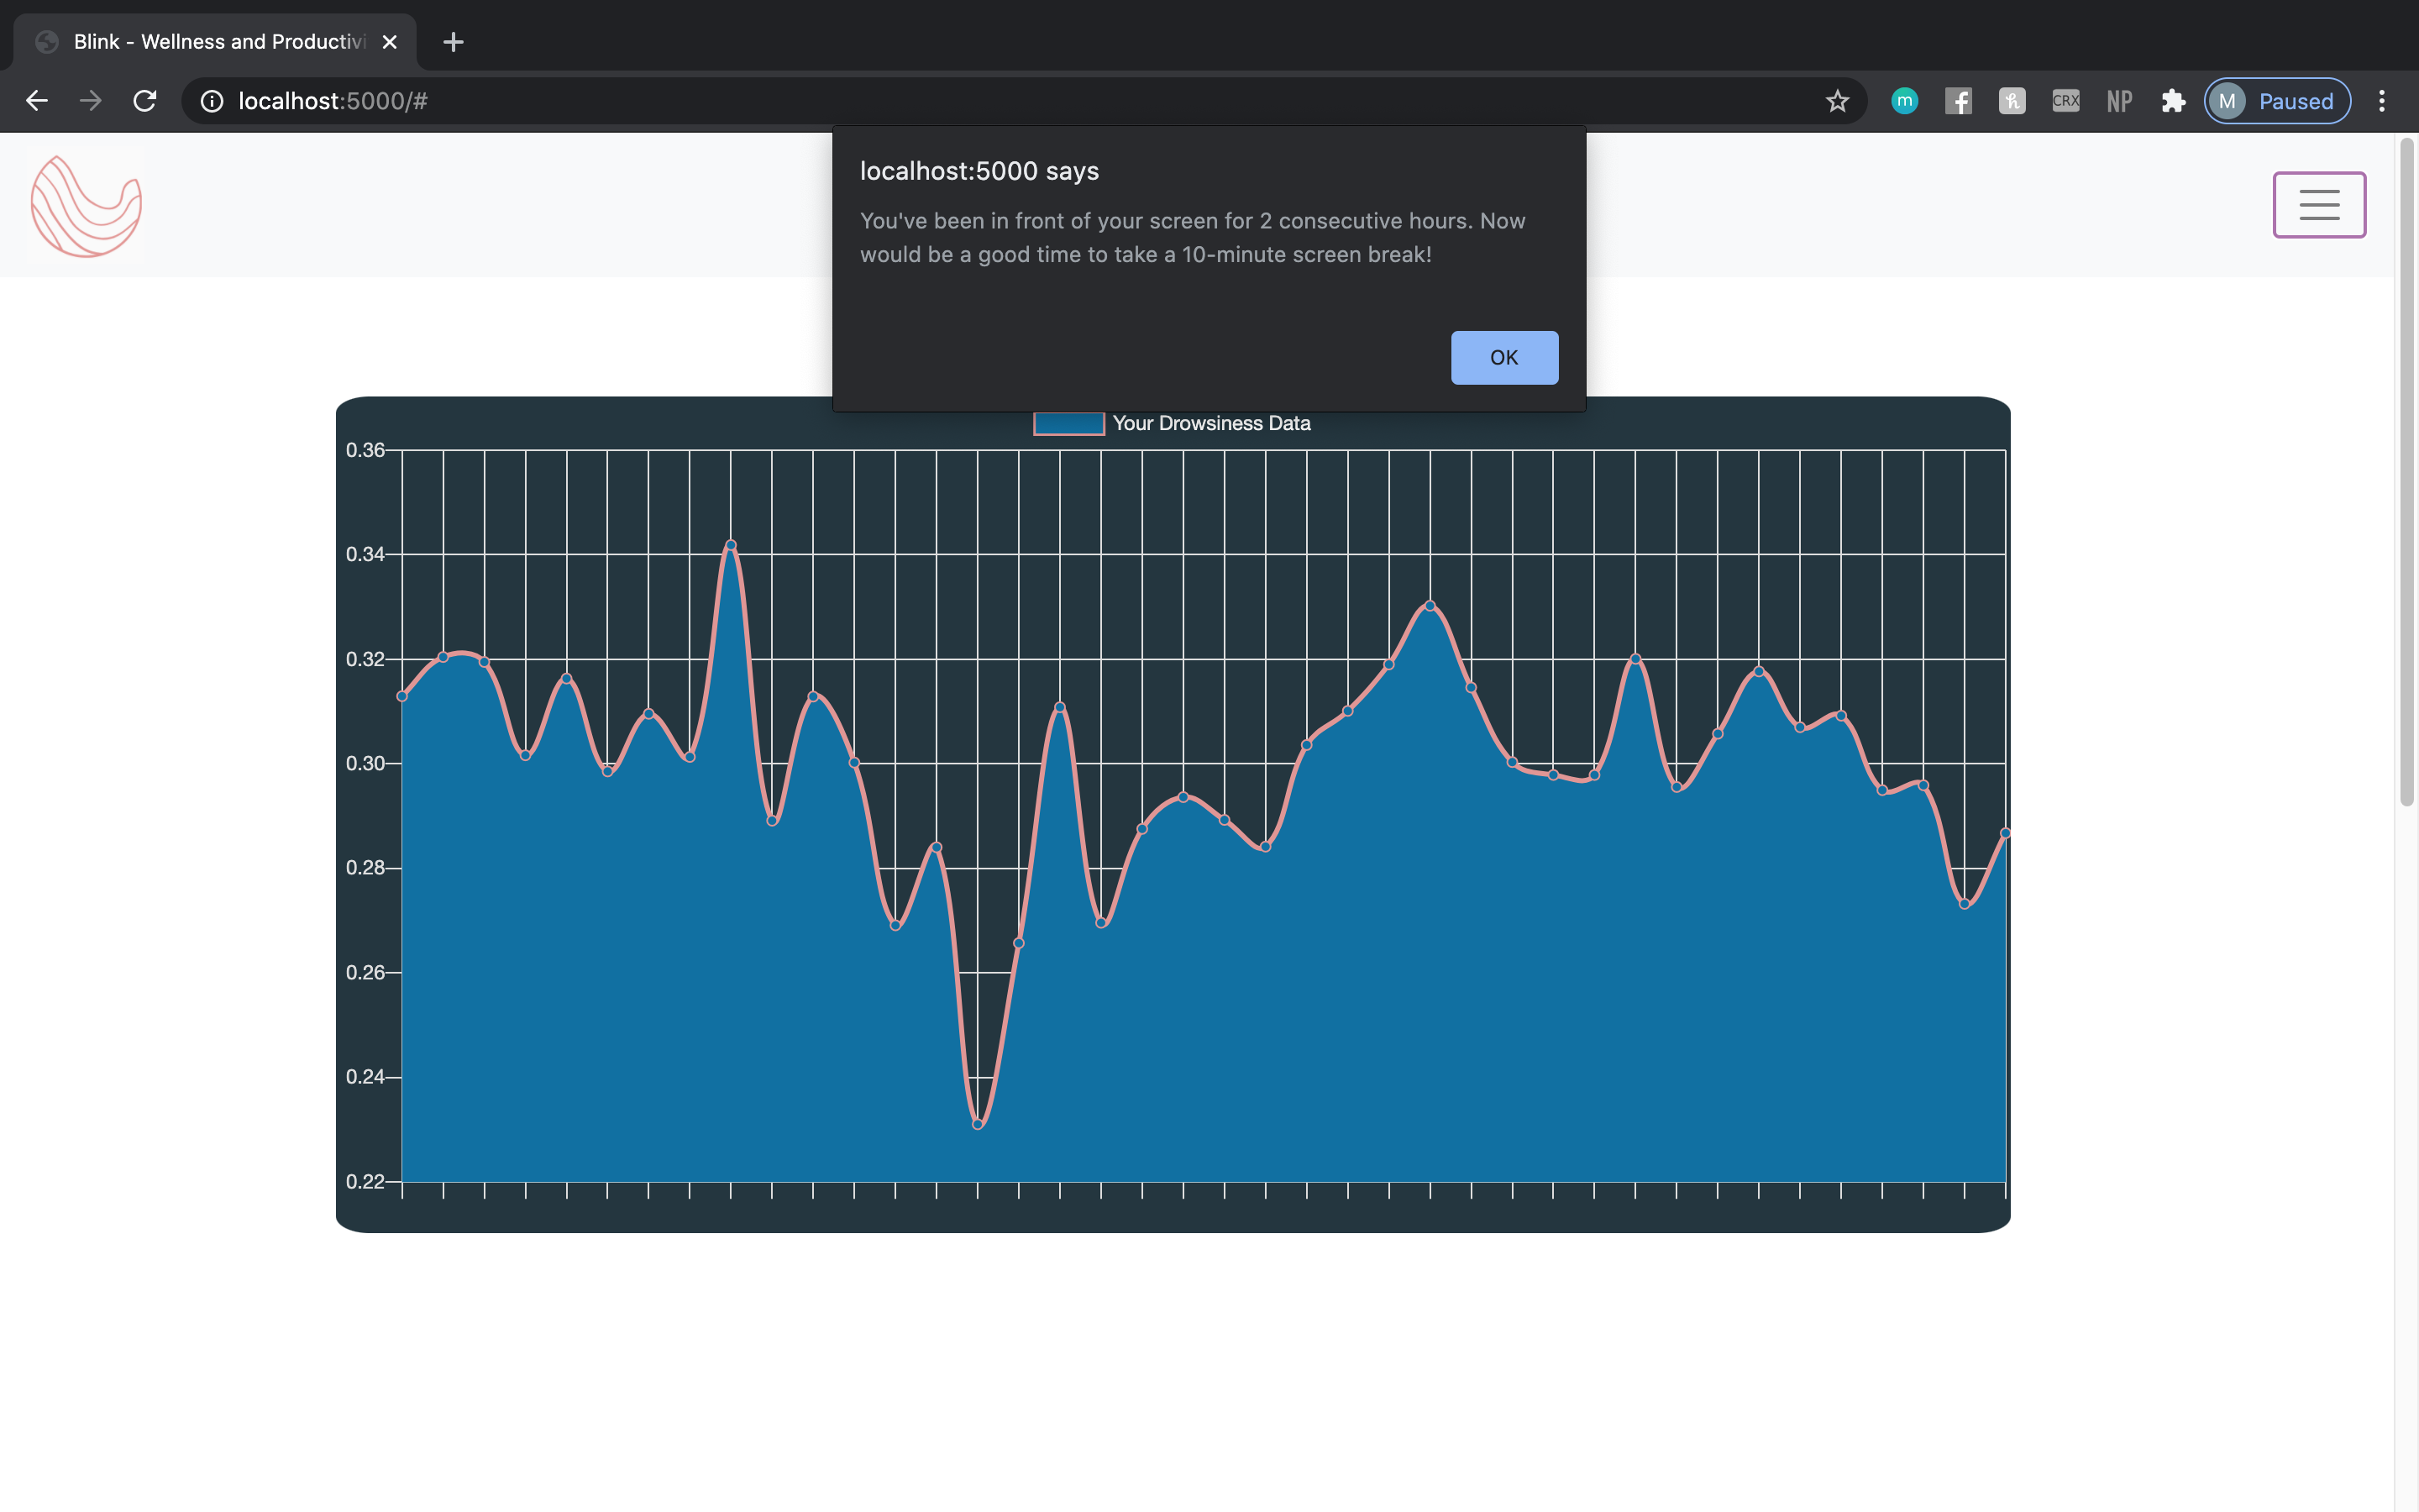
Task: Click the Facebook extension icon
Action: tap(1958, 101)
